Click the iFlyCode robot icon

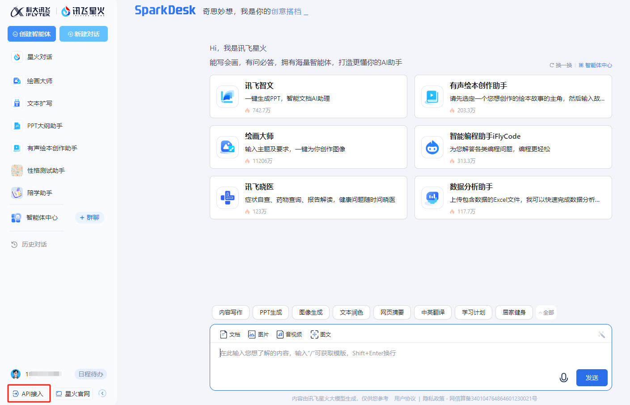(x=432, y=147)
